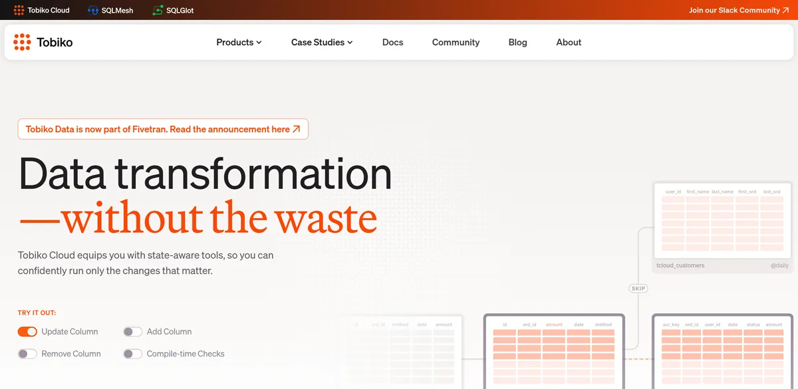Image resolution: width=798 pixels, height=389 pixels.
Task: Open the Blog nav item
Action: pos(517,42)
